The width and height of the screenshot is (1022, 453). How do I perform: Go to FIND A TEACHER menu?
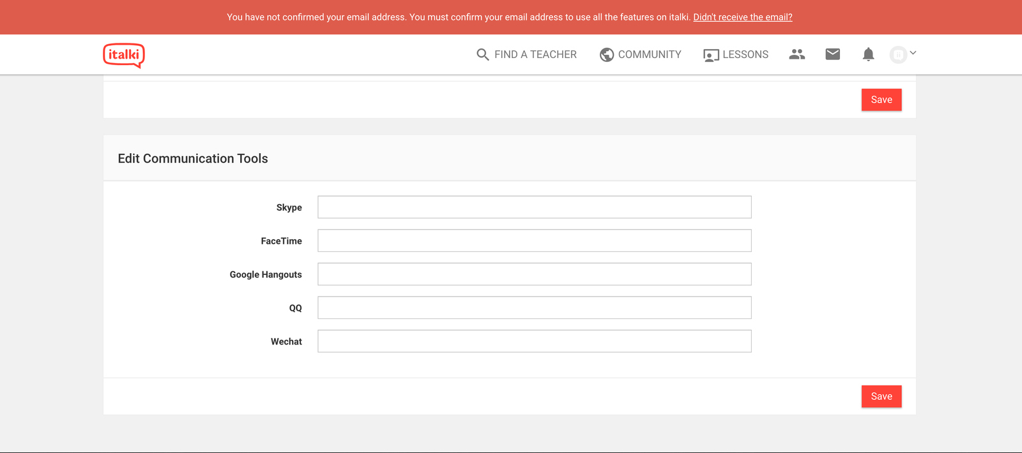tap(535, 55)
